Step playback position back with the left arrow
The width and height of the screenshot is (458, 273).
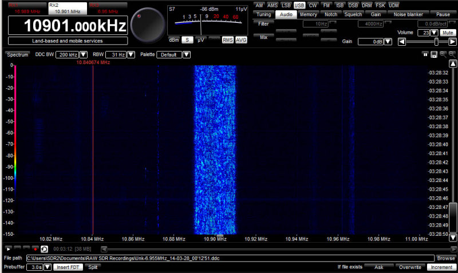(x=104, y=249)
